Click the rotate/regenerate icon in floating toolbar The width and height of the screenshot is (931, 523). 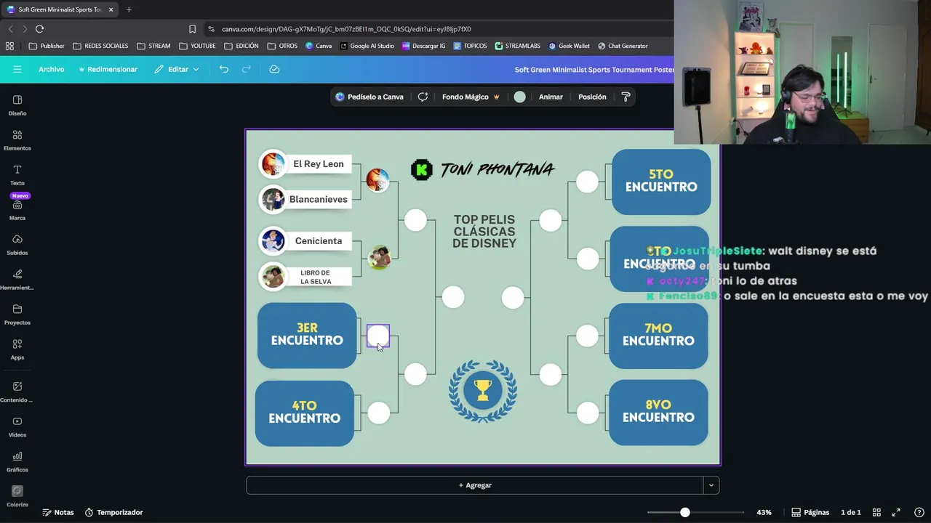[423, 97]
